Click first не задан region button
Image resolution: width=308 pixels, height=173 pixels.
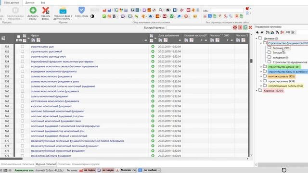90,170
